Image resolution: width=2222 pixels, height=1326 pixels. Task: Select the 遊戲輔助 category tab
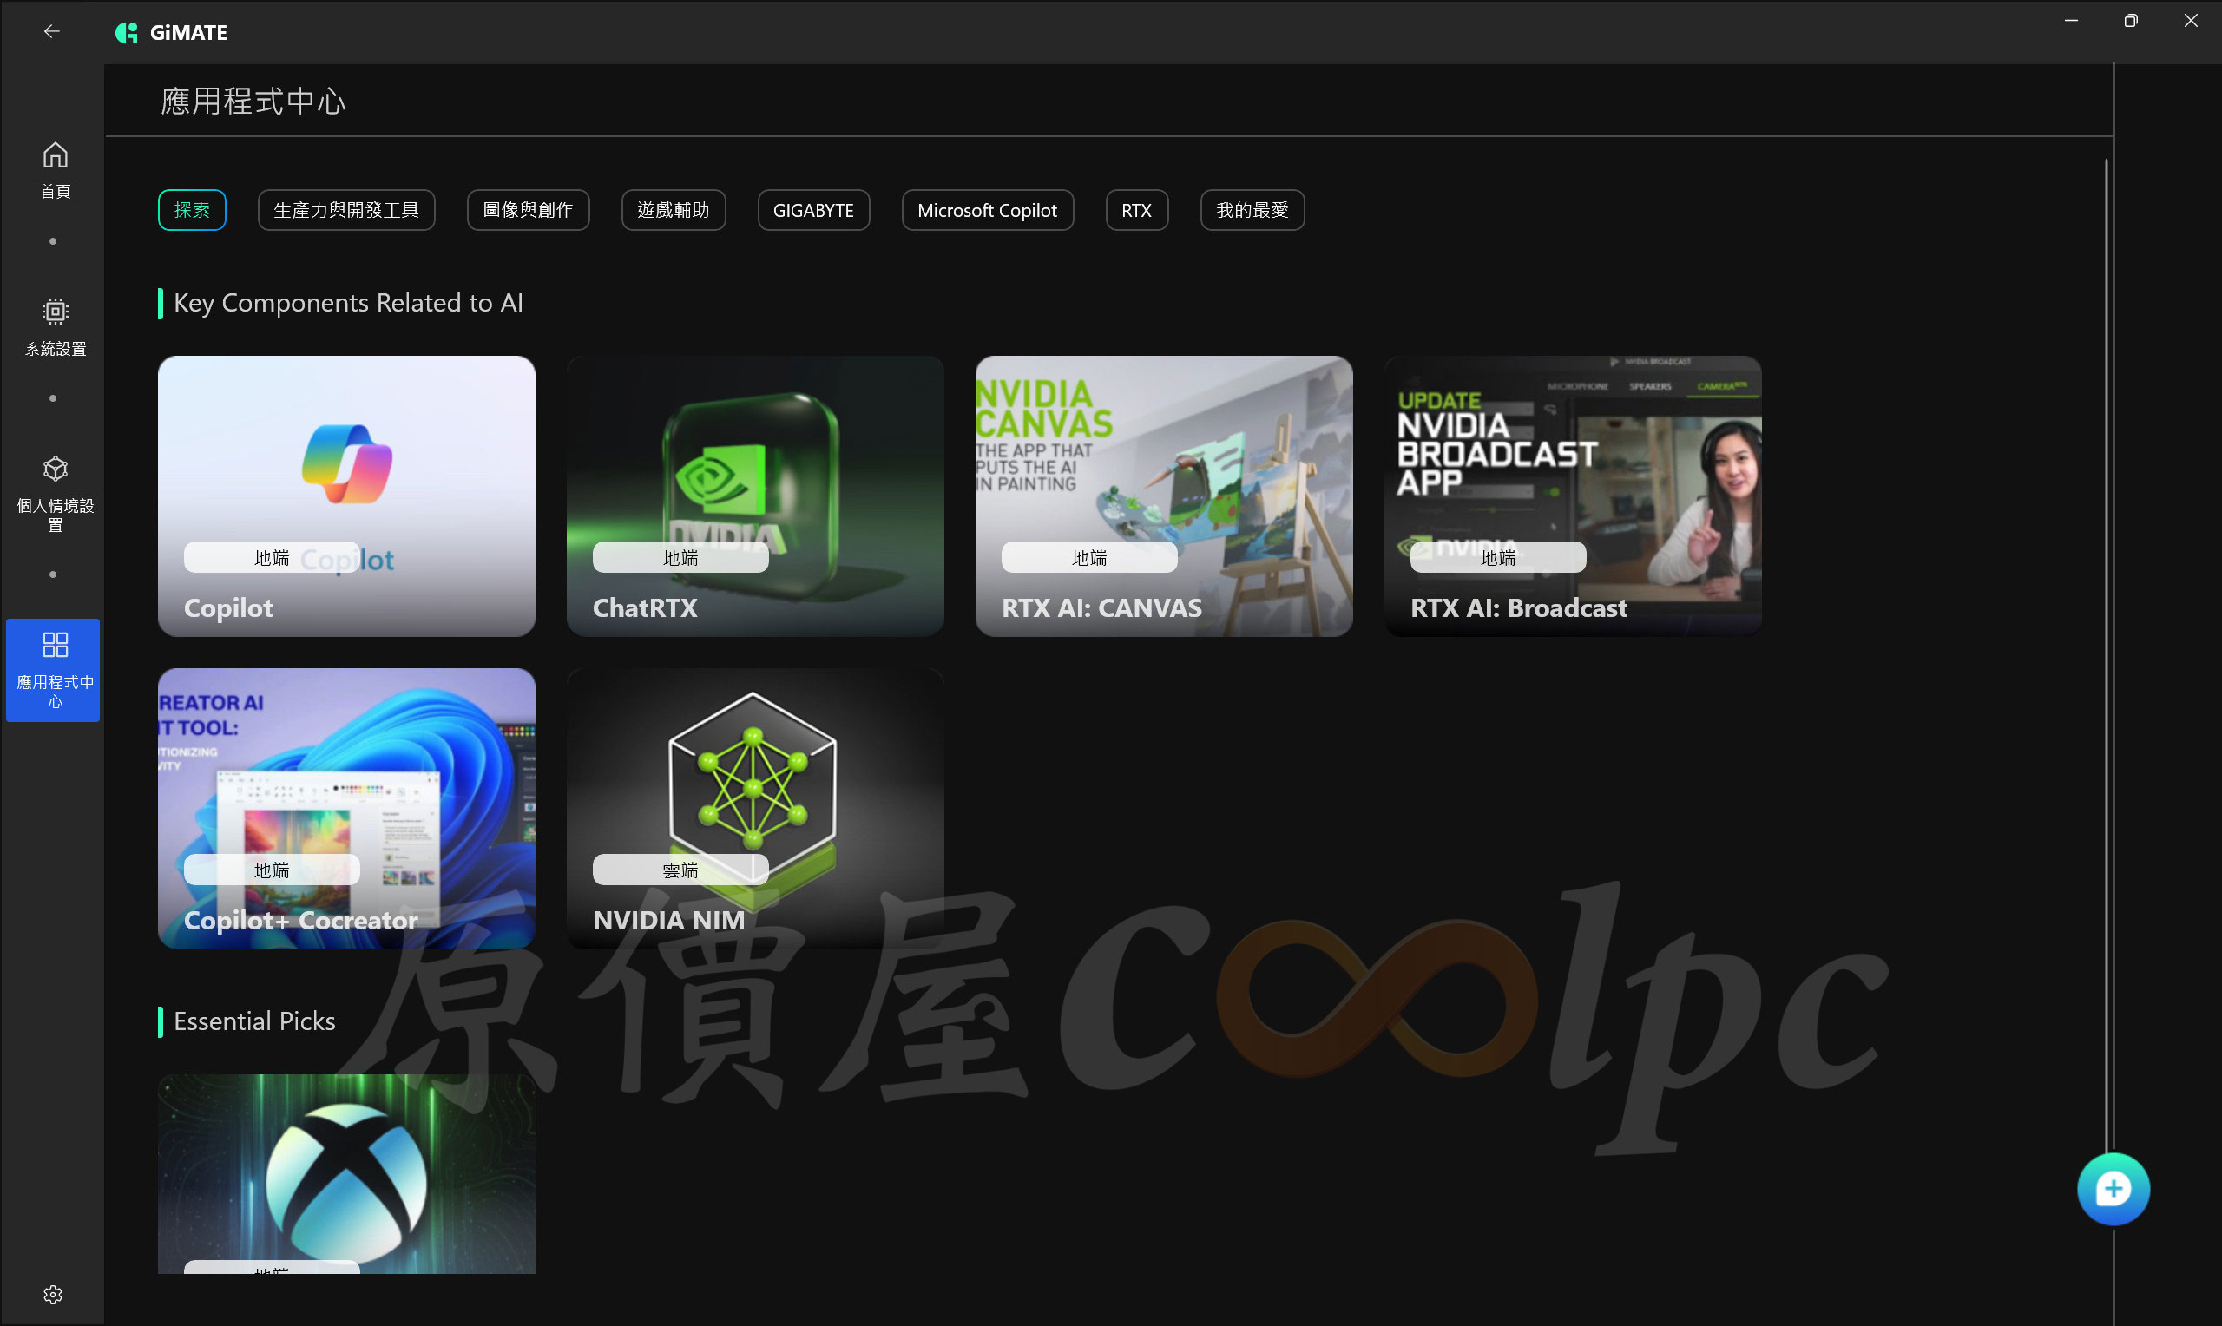[x=674, y=210]
